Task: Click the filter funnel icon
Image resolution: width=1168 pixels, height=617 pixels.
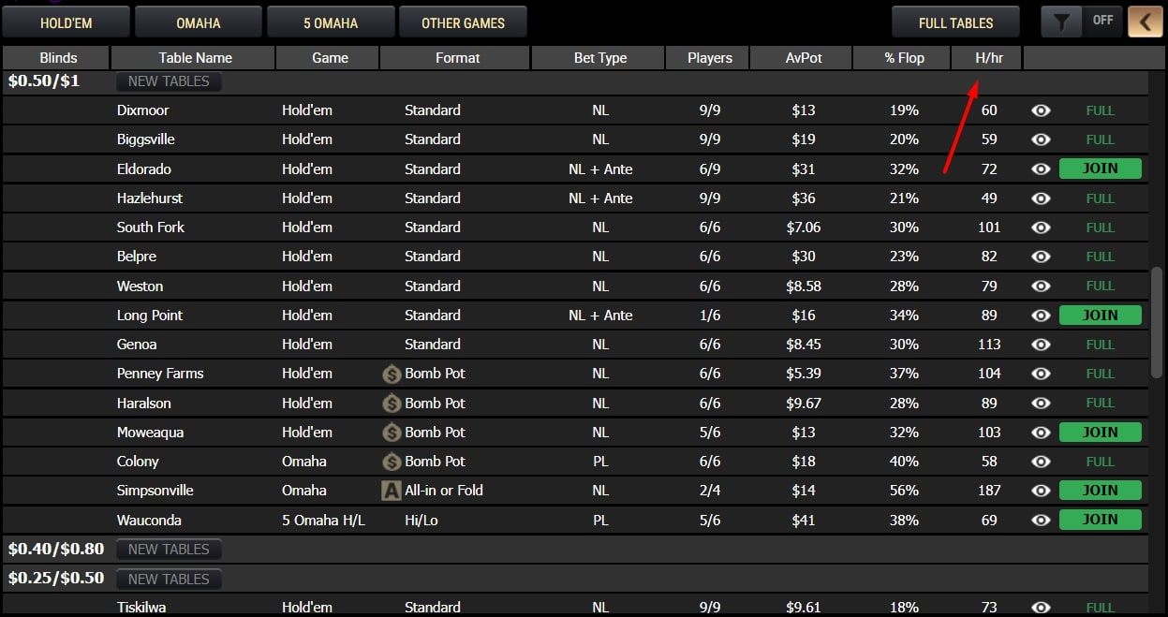Action: point(1061,22)
